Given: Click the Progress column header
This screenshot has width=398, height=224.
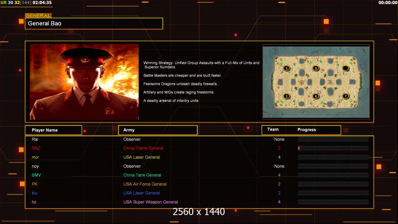Looking at the screenshot, I should tap(307, 130).
